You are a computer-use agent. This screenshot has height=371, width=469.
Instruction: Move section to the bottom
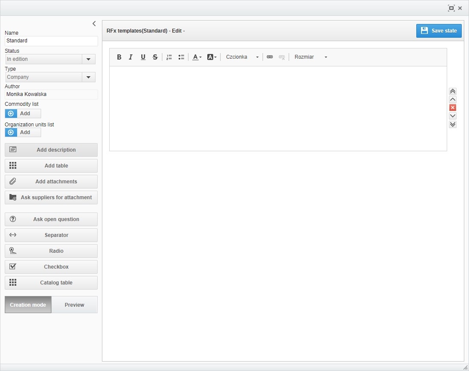click(453, 124)
